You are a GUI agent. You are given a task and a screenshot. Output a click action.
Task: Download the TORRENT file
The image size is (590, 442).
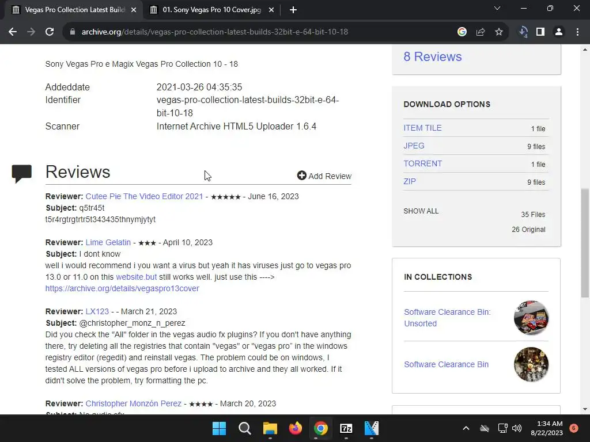(422, 163)
